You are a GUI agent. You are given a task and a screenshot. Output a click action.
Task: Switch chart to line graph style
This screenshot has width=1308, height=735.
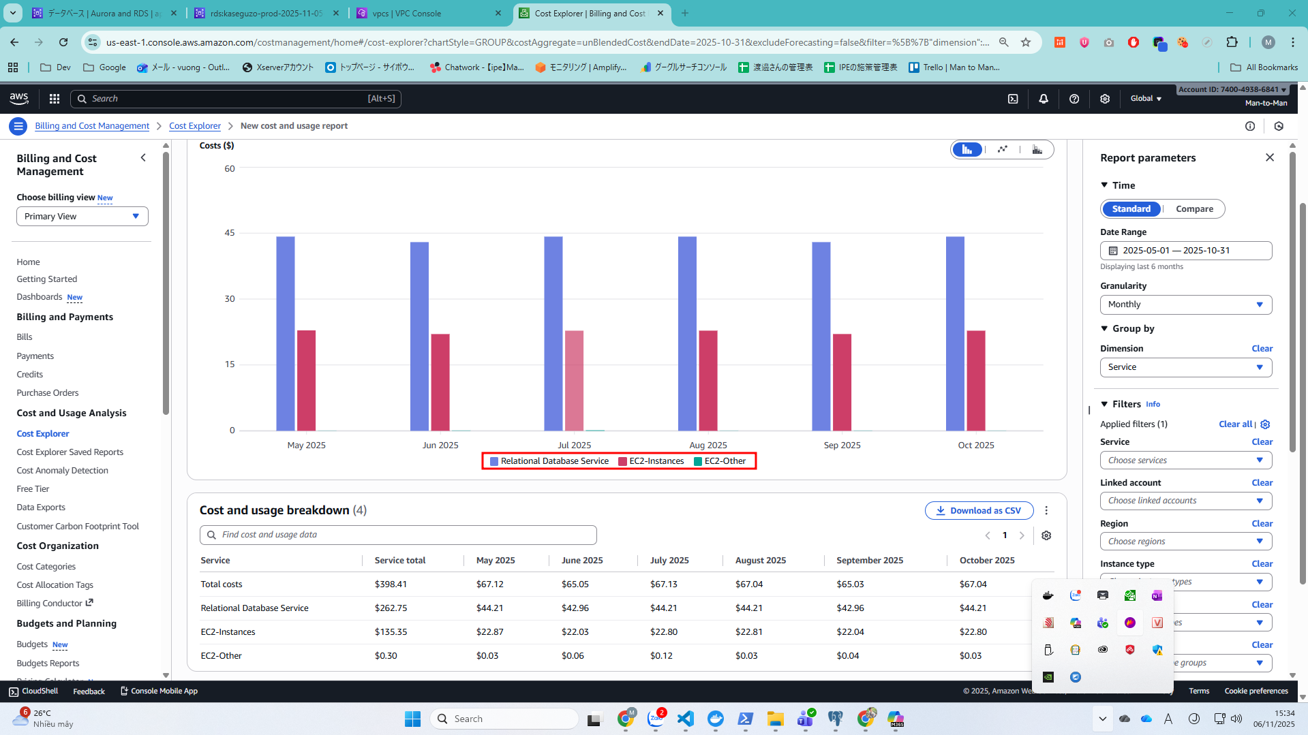coord(1002,150)
